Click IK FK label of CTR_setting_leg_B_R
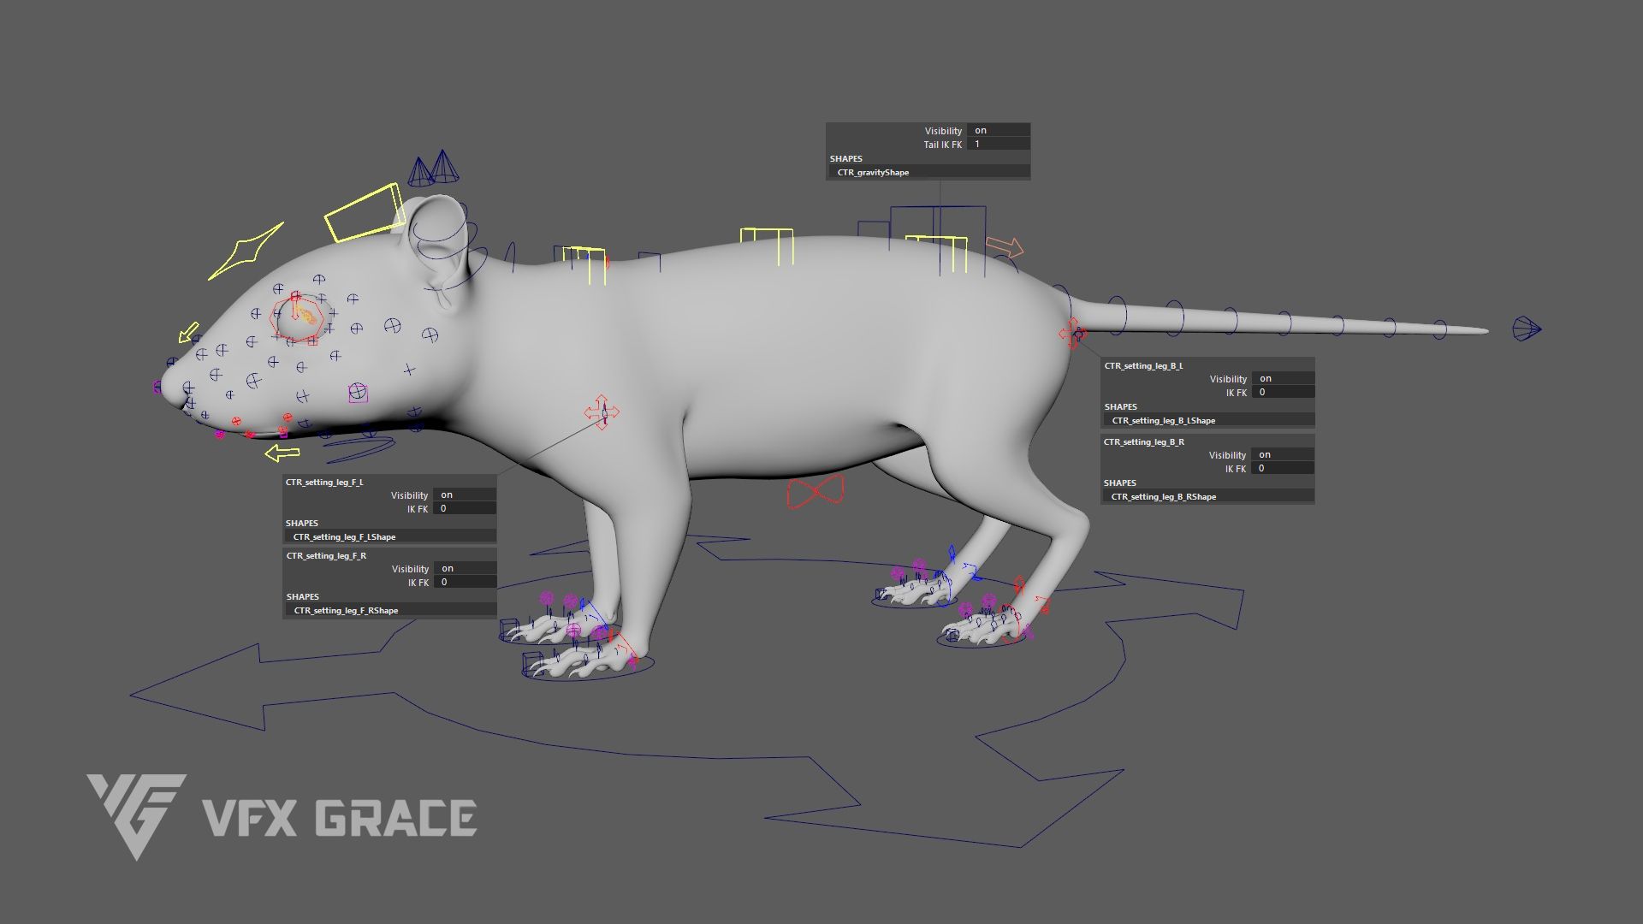Image resolution: width=1643 pixels, height=924 pixels. point(1235,469)
